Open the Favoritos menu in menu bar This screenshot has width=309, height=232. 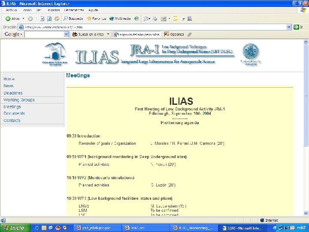[53, 10]
